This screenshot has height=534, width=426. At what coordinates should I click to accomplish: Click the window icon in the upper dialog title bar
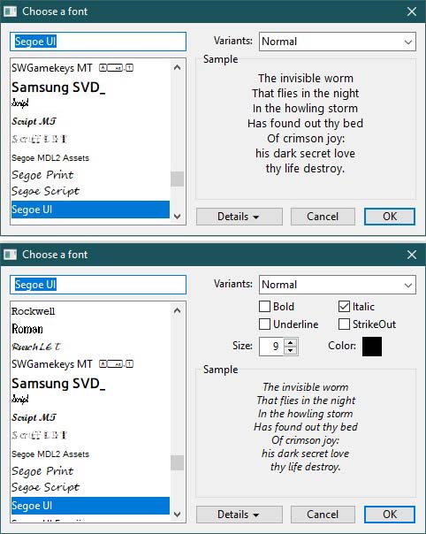[x=10, y=11]
